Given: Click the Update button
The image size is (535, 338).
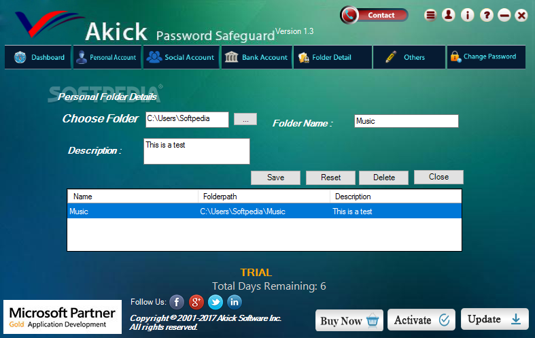Looking at the screenshot, I should pos(495,319).
